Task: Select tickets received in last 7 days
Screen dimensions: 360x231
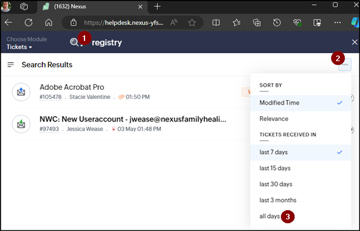Action: [301, 152]
